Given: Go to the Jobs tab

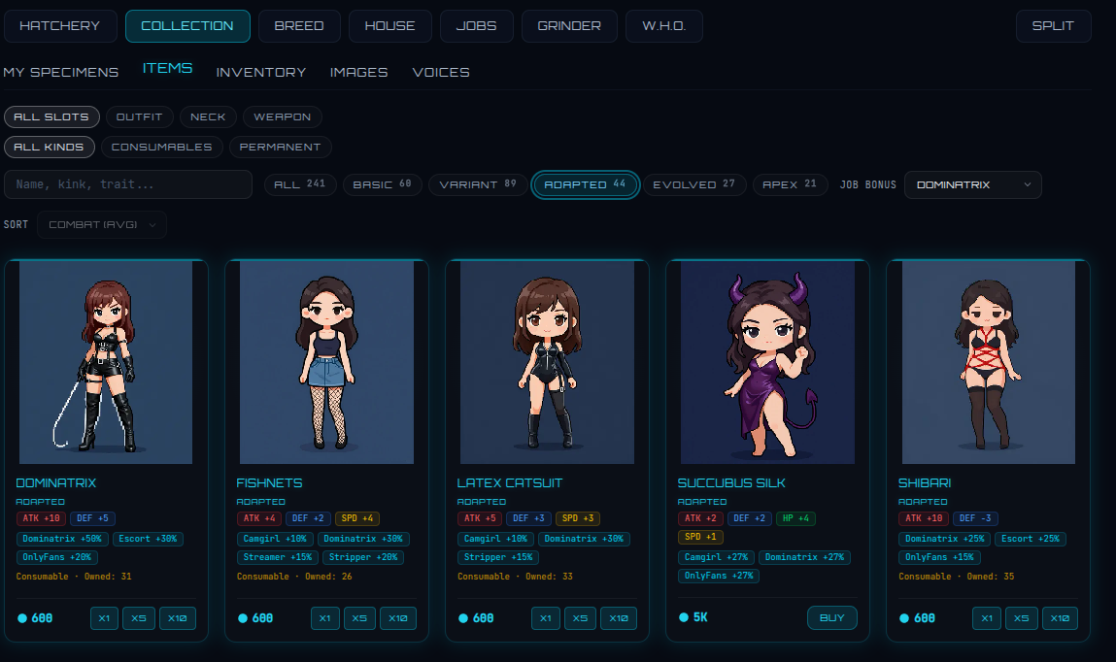Looking at the screenshot, I should tap(476, 26).
